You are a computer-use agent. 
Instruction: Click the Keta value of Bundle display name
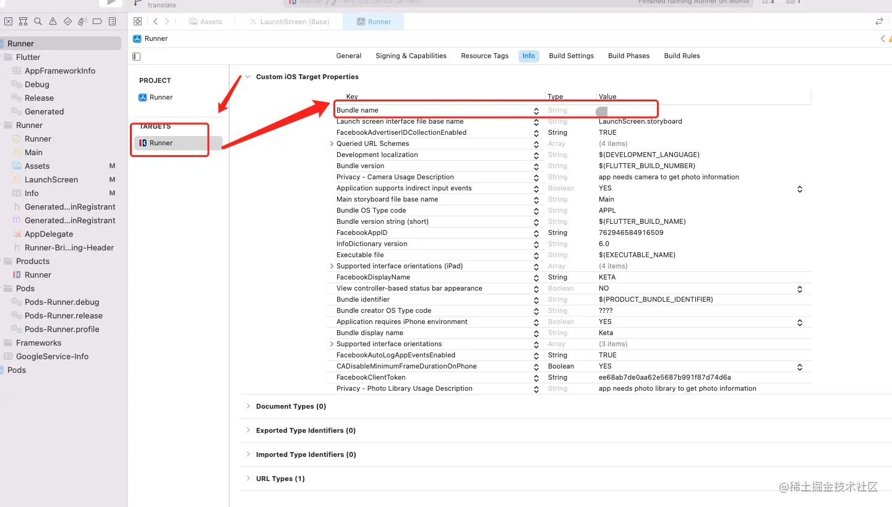click(x=606, y=333)
